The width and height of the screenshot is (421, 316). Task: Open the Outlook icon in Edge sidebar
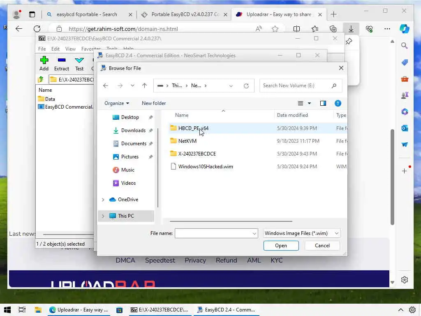pos(405,128)
